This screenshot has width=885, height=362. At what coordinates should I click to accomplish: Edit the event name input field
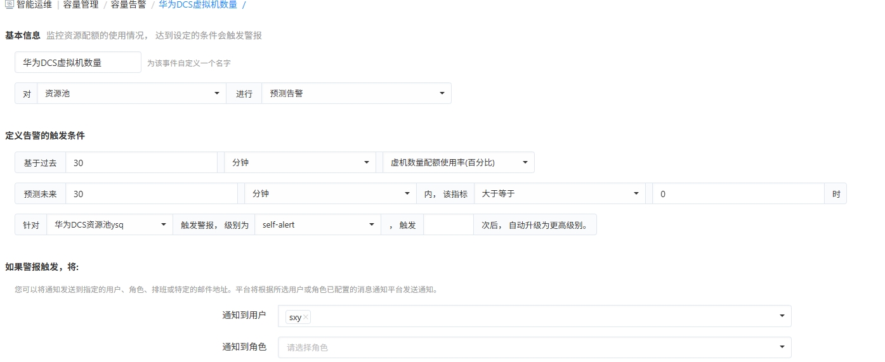77,63
